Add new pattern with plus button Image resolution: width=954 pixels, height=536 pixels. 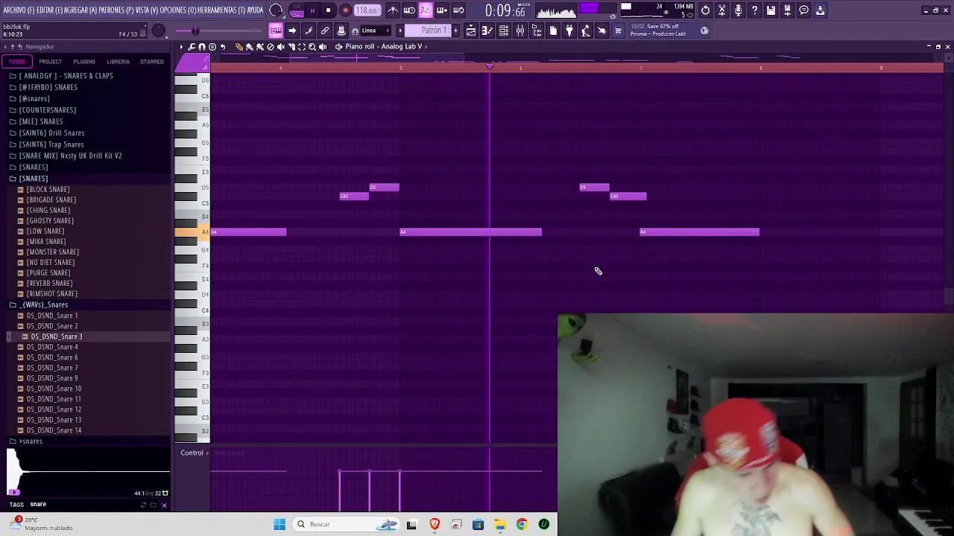click(456, 31)
